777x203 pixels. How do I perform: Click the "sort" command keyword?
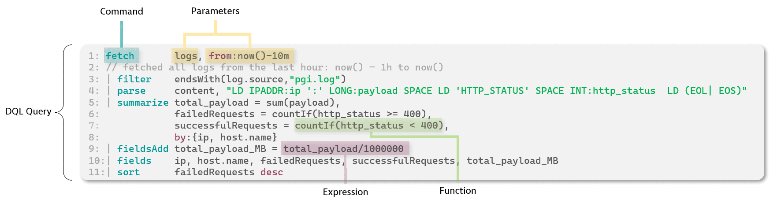129,172
